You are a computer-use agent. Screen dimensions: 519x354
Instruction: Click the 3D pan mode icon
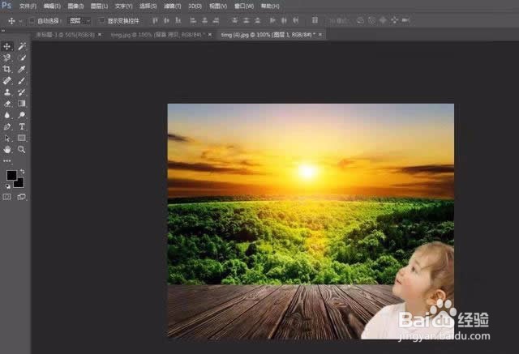(383, 20)
